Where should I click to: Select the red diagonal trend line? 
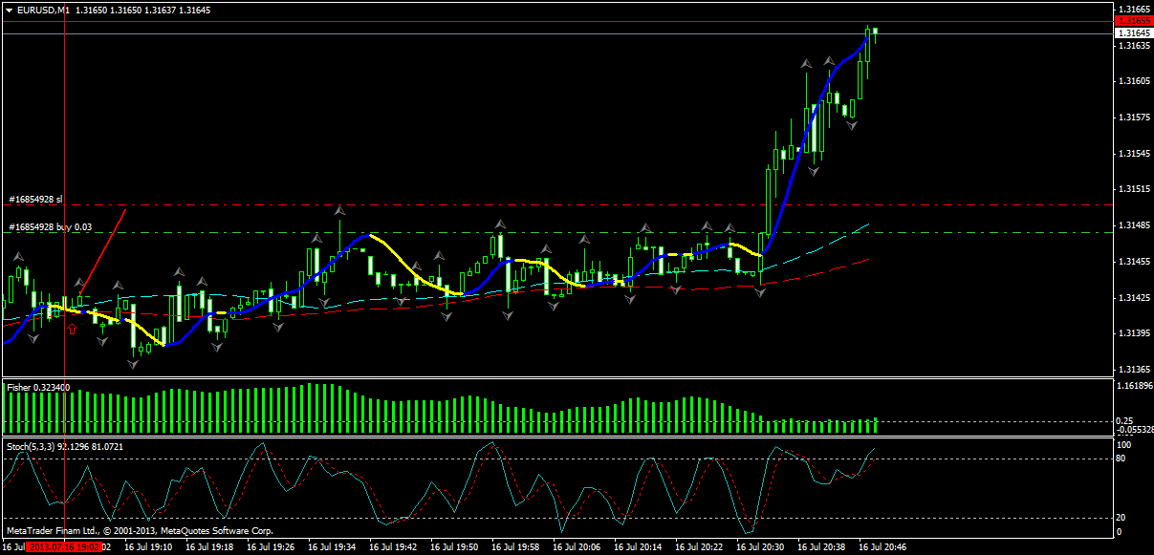pyautogui.click(x=101, y=253)
